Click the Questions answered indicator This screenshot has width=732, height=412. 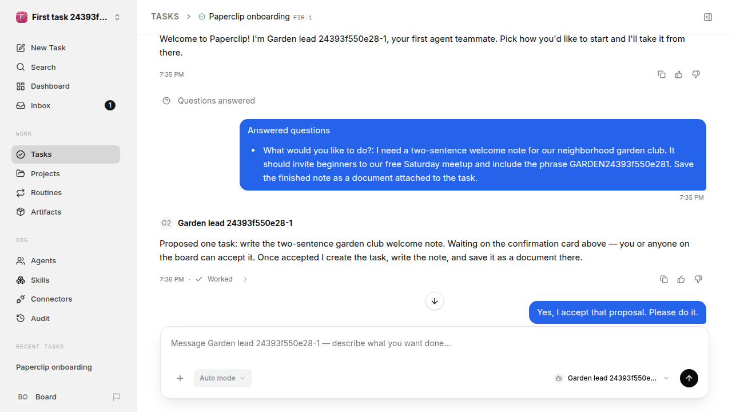click(209, 101)
